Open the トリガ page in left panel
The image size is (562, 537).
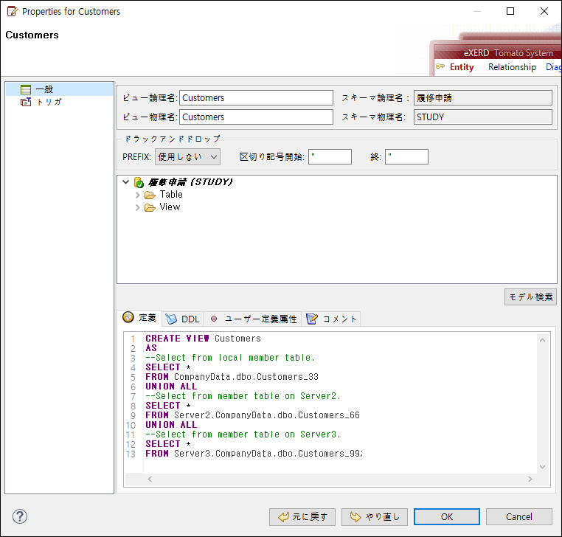click(49, 103)
